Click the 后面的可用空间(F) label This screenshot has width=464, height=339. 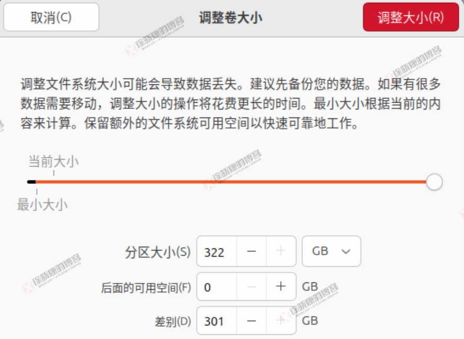pyautogui.click(x=146, y=288)
